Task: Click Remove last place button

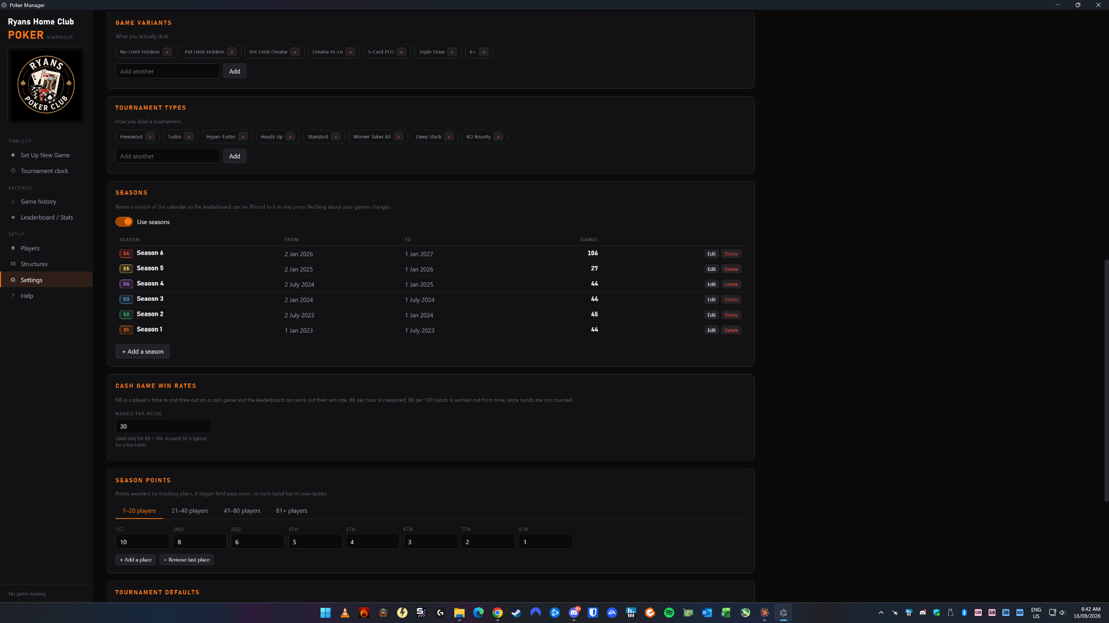Action: coord(187,560)
